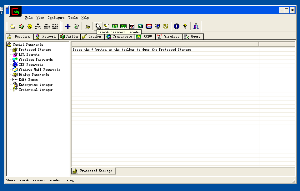The height and width of the screenshot is (191, 300).
Task: Click the green hash calculator icon
Action: (140, 27)
